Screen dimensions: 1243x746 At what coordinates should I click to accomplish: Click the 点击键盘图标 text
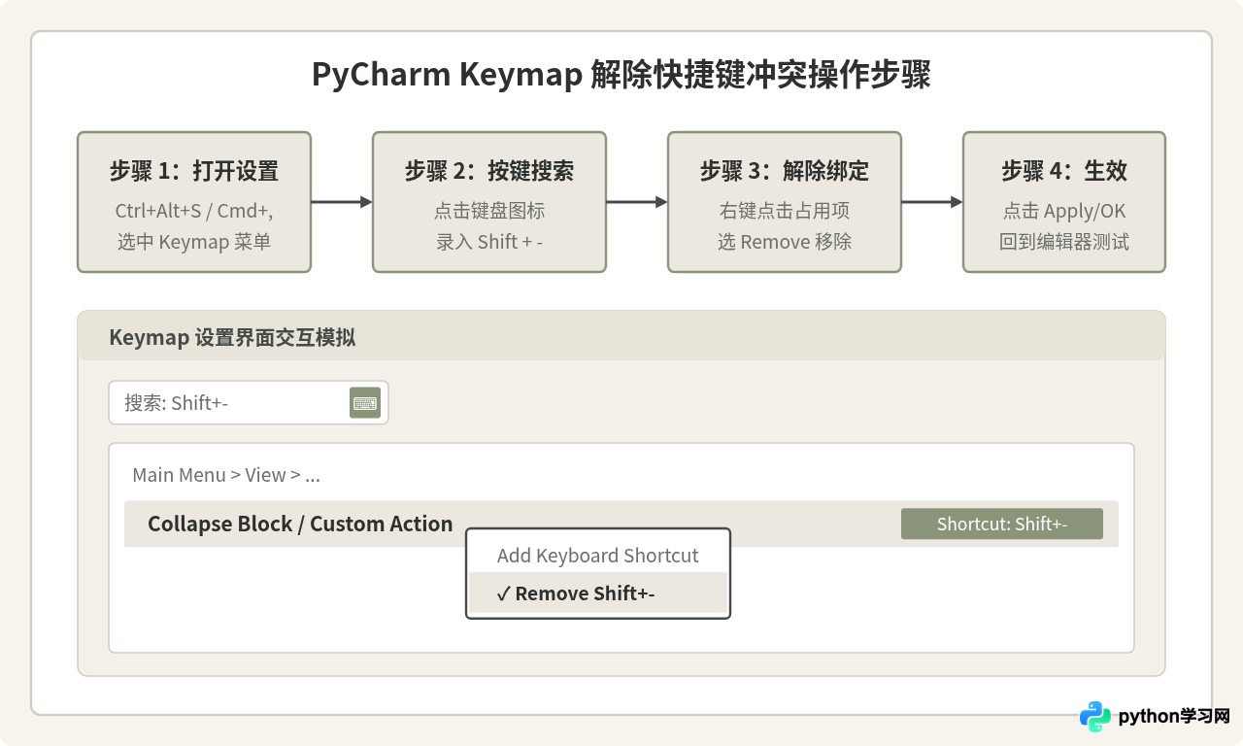489,211
